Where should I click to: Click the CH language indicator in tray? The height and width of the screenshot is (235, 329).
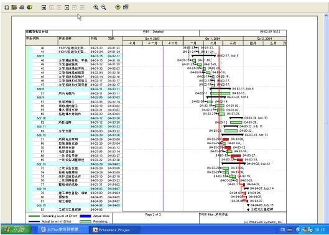(282, 230)
